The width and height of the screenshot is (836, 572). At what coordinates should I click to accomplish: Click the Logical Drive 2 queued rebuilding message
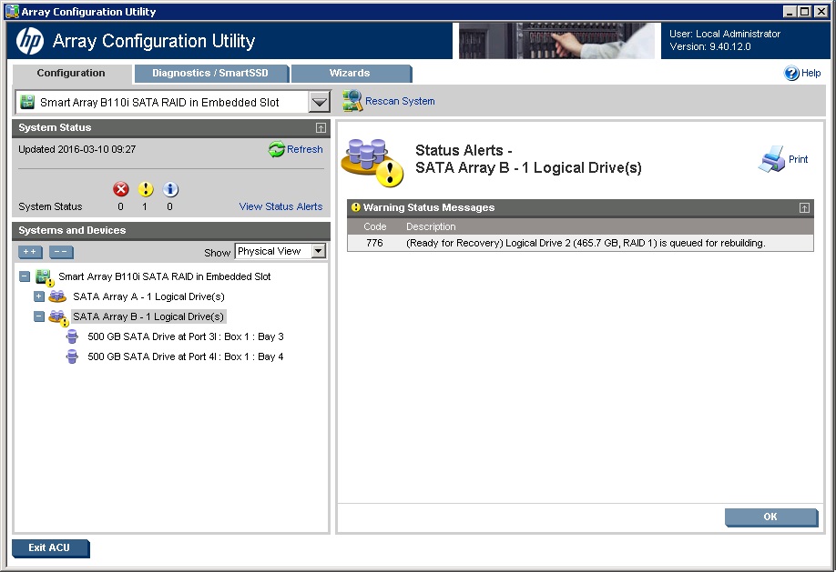tap(586, 243)
